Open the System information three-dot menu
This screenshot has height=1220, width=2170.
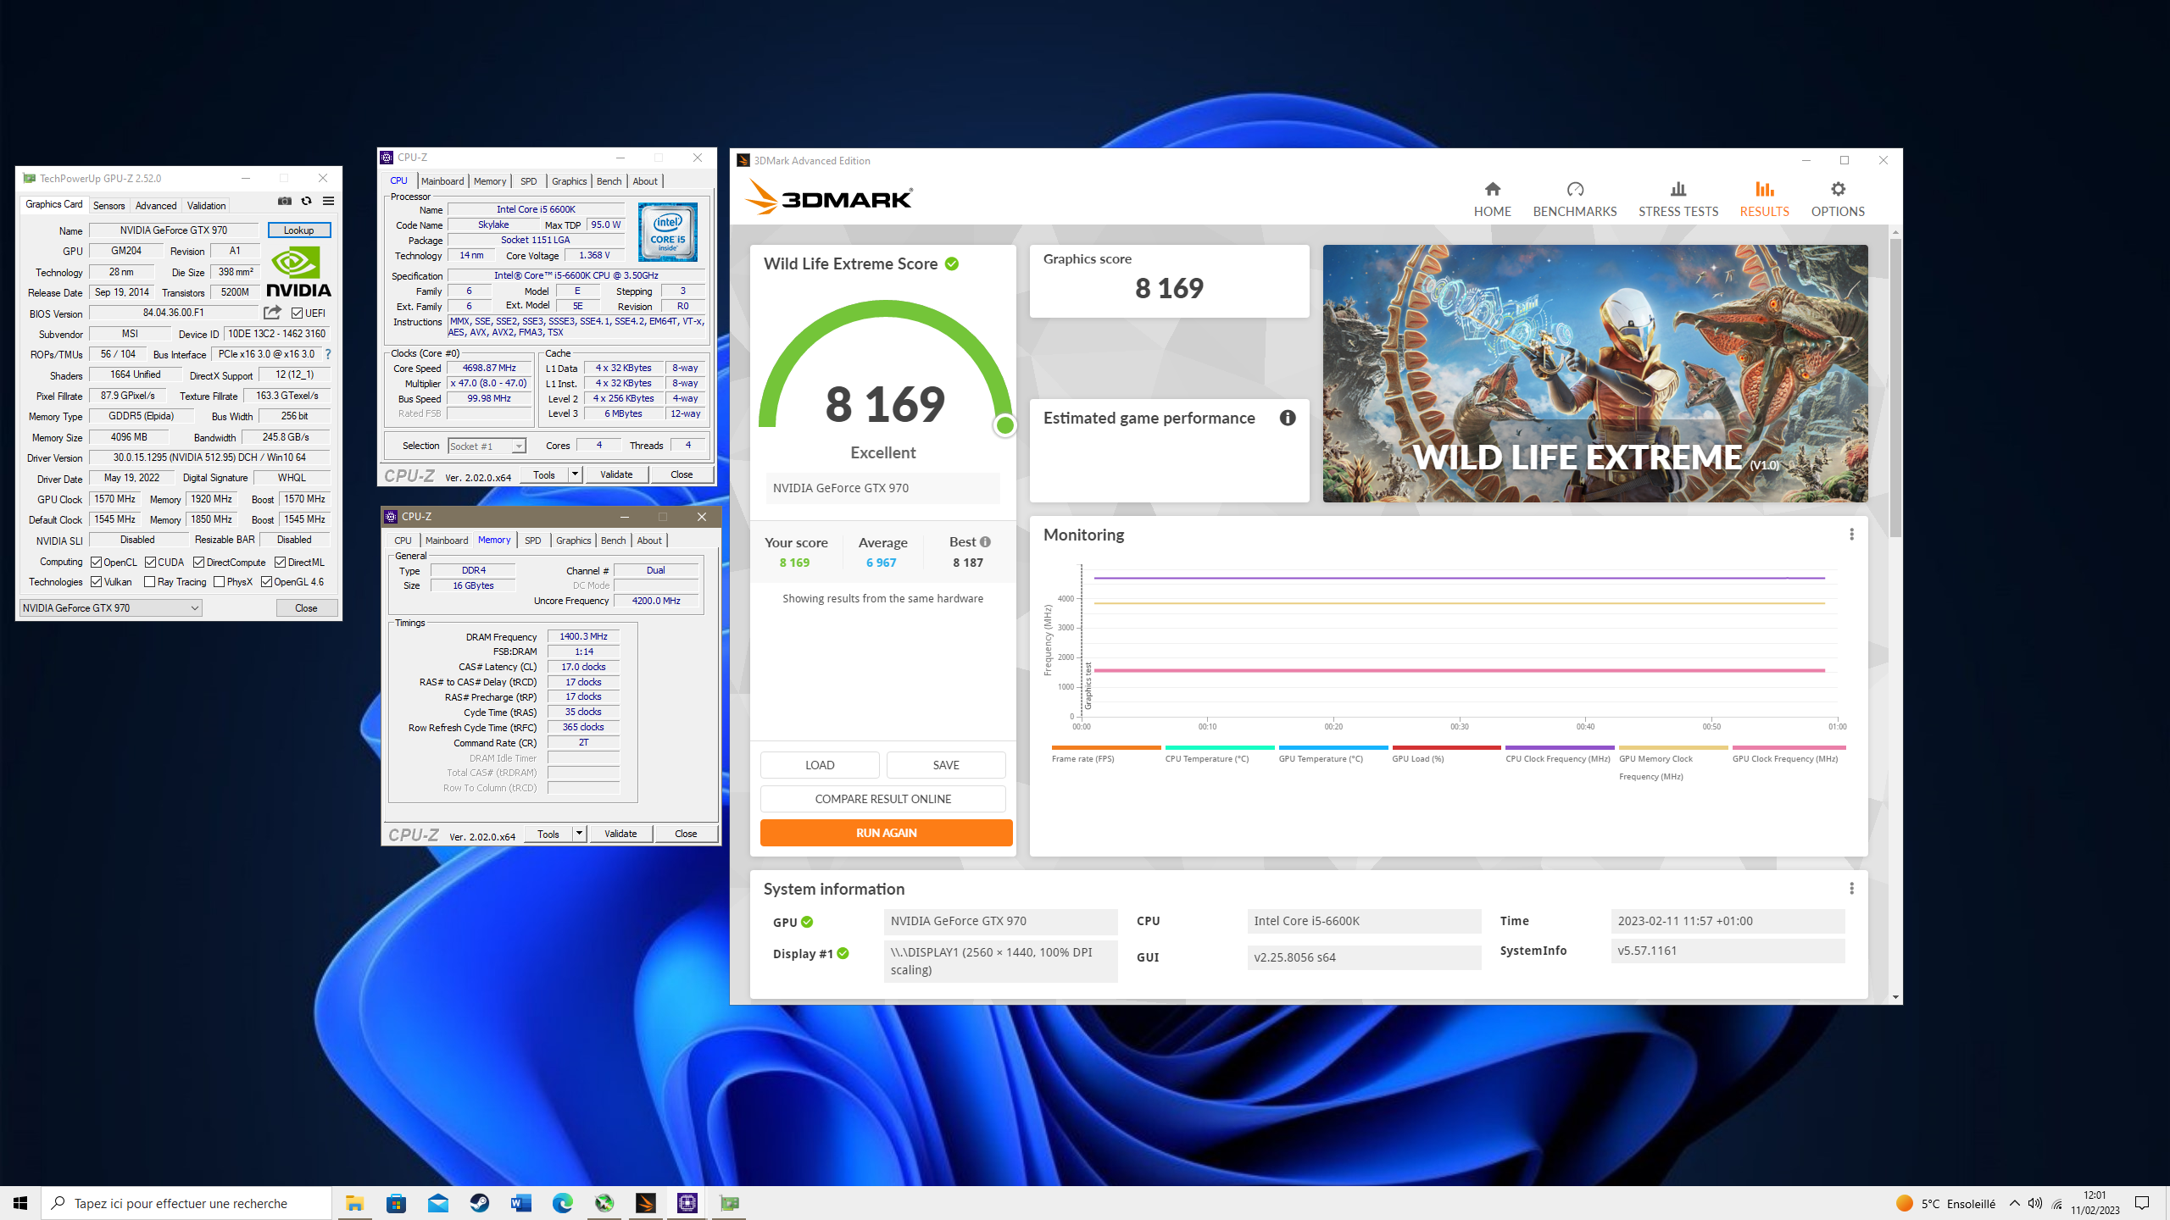pos(1851,889)
